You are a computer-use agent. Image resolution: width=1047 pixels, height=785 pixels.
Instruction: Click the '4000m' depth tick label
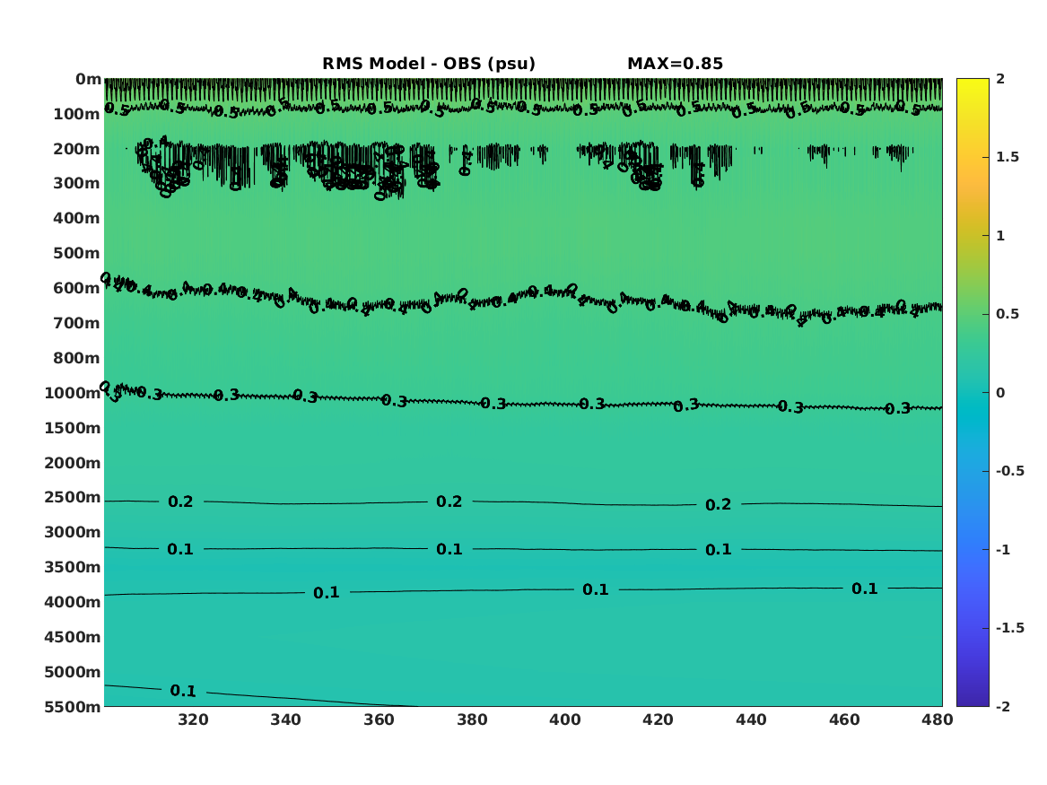click(72, 602)
